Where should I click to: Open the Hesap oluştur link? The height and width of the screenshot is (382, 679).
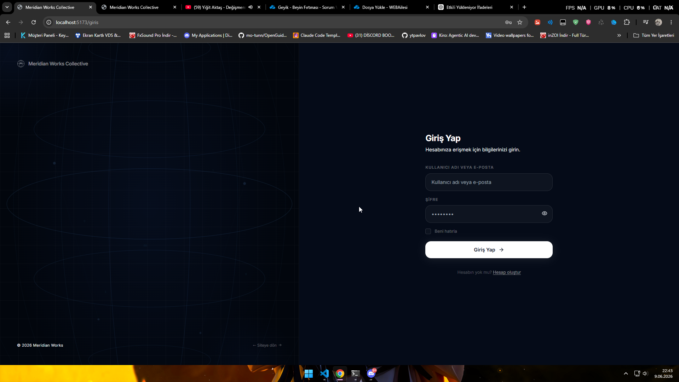(507, 272)
